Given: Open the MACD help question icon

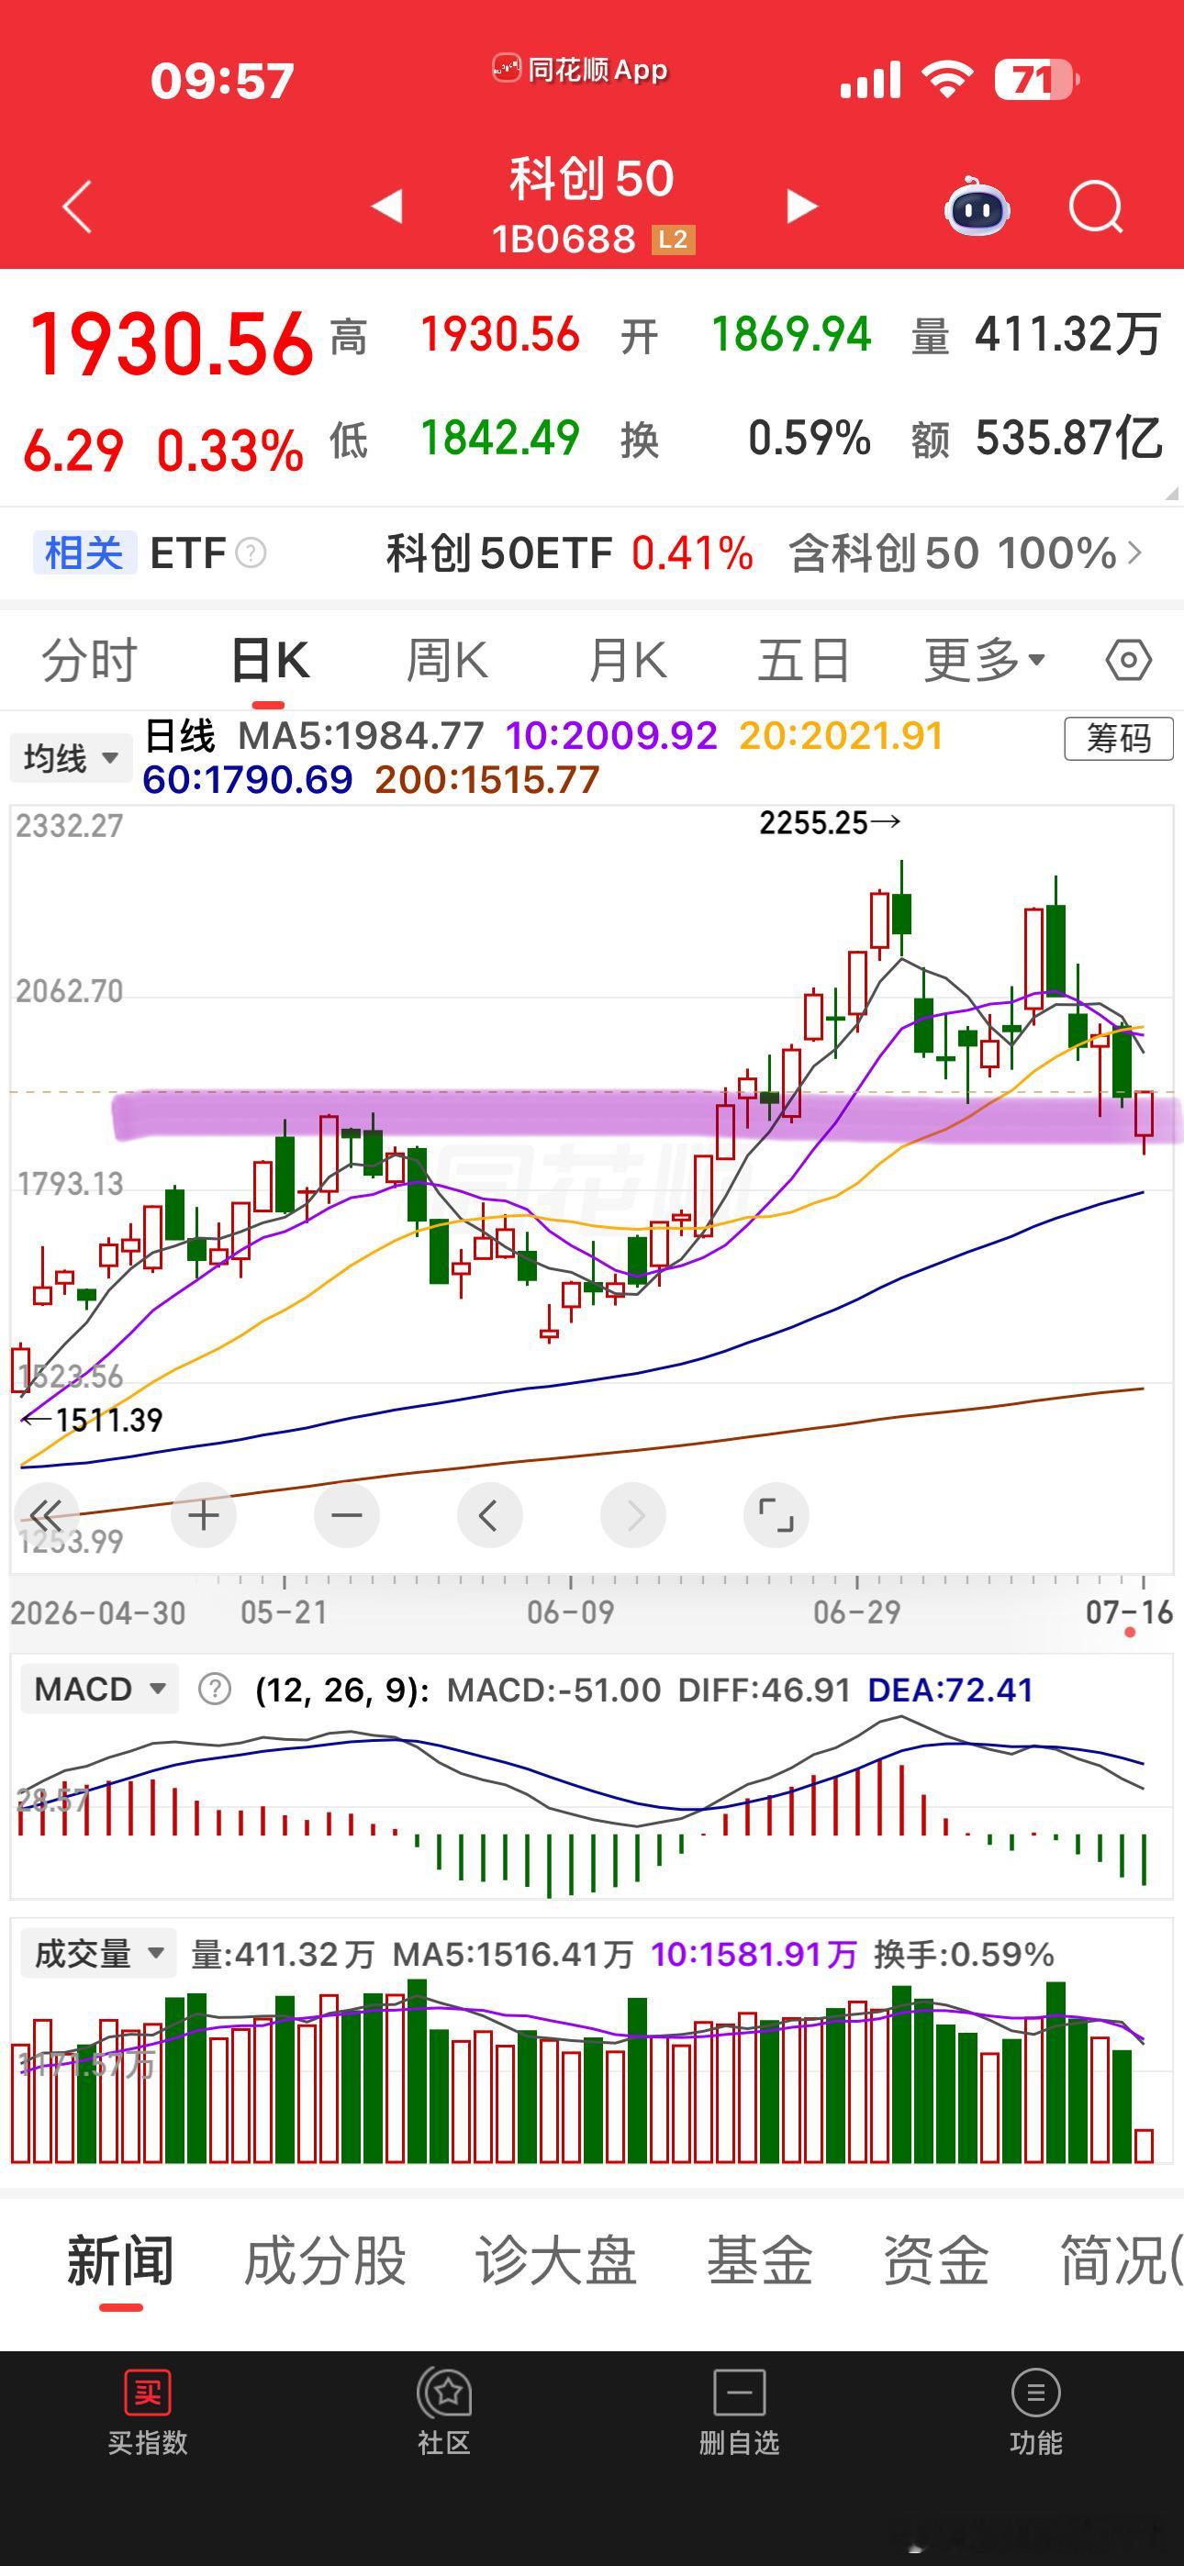Looking at the screenshot, I should 214,1690.
